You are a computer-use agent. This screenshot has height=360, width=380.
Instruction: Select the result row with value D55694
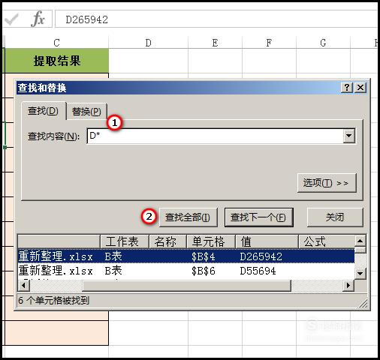186,271
